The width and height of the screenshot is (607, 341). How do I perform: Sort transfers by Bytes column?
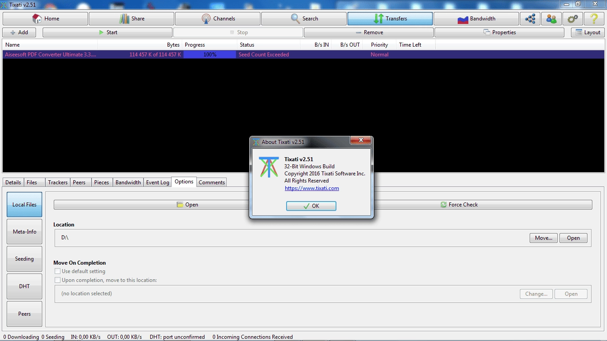(x=140, y=45)
